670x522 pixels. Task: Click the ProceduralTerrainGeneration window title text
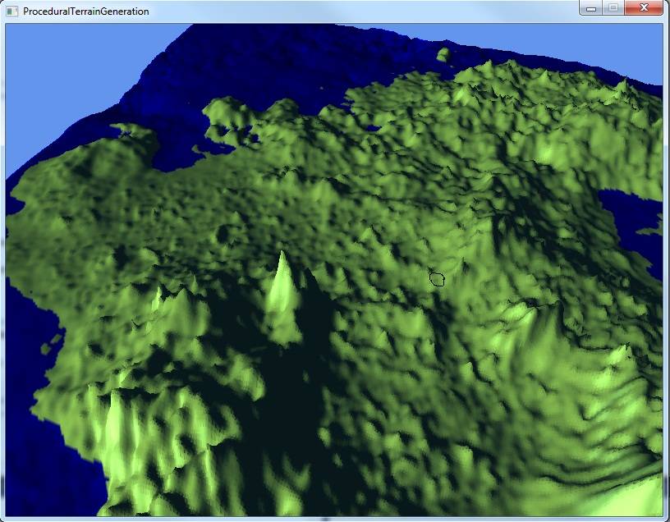pos(85,11)
